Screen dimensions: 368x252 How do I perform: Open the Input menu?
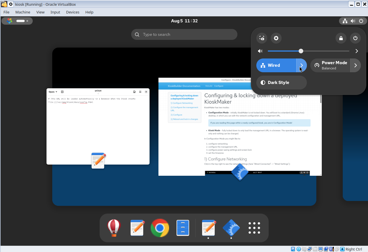click(55, 12)
